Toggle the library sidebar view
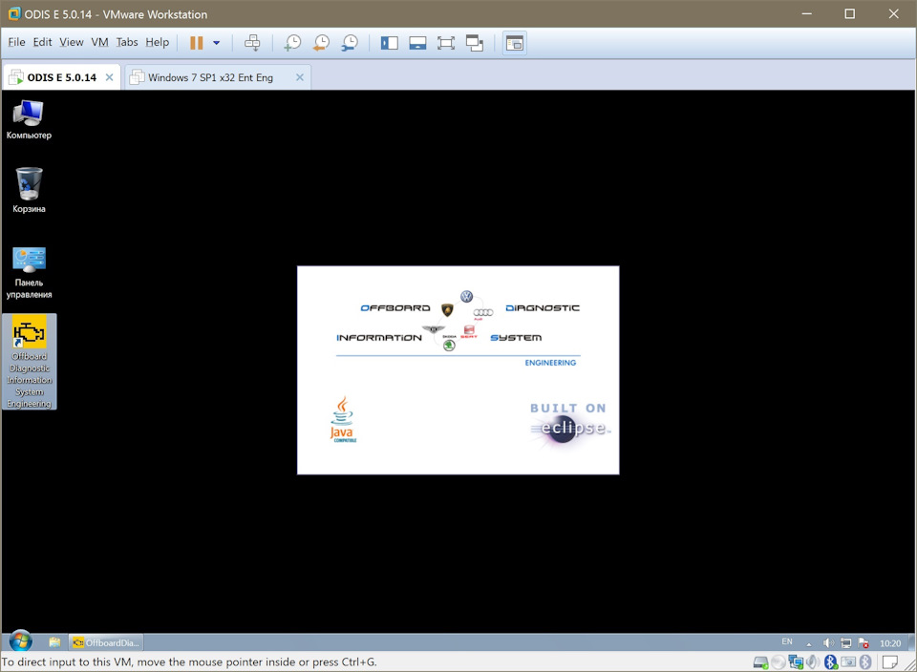917x672 pixels. tap(390, 43)
